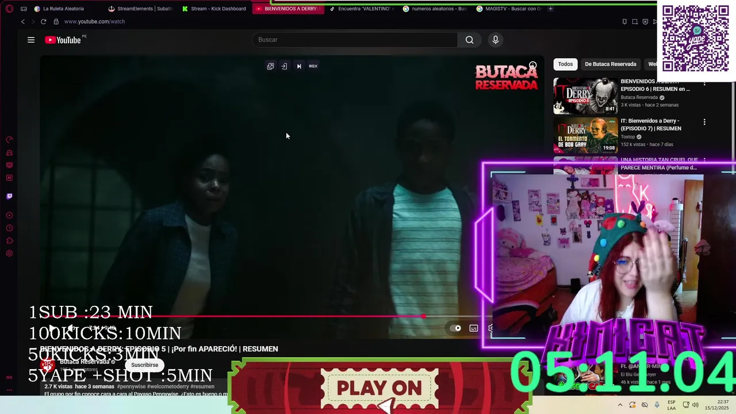This screenshot has width=736, height=414.
Task: Open Episodio 6 Resumen video thumbnail
Action: tap(585, 96)
